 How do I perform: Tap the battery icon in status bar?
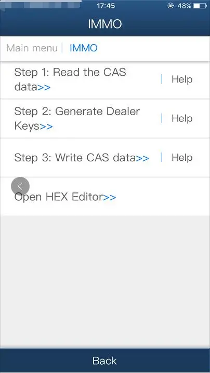(x=200, y=6)
